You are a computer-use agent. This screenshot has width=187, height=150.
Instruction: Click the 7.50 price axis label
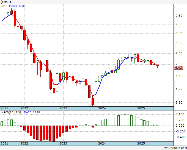pyautogui.click(x=179, y=53)
